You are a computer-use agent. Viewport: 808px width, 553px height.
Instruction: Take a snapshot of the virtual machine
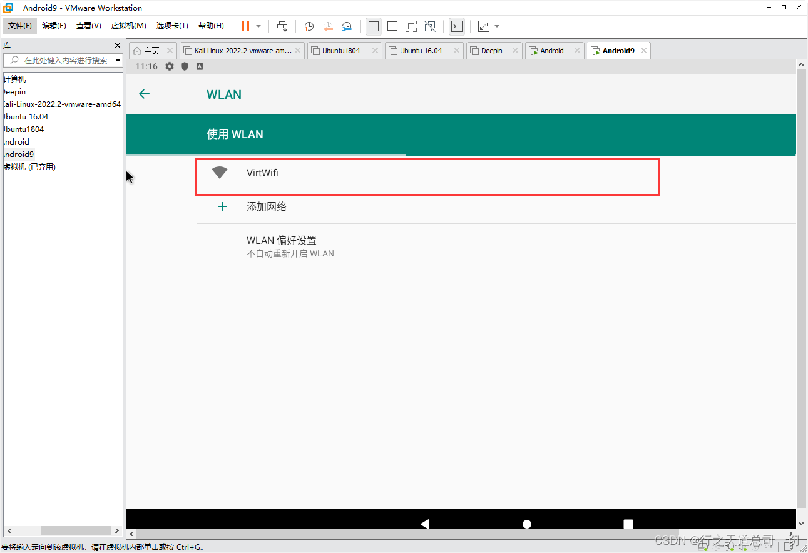[x=309, y=26]
